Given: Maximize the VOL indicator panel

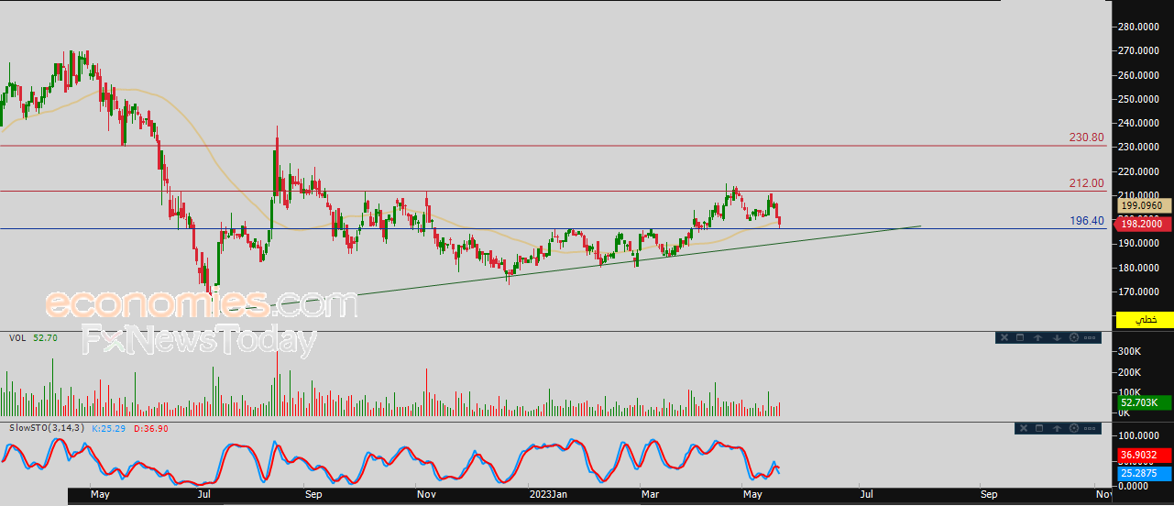Looking at the screenshot, I should [x=1020, y=337].
